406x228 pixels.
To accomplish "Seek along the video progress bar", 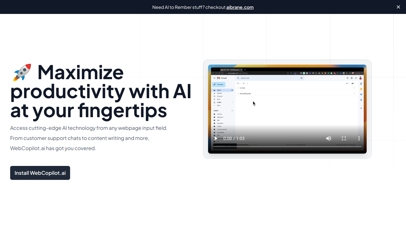I will pyautogui.click(x=287, y=147).
